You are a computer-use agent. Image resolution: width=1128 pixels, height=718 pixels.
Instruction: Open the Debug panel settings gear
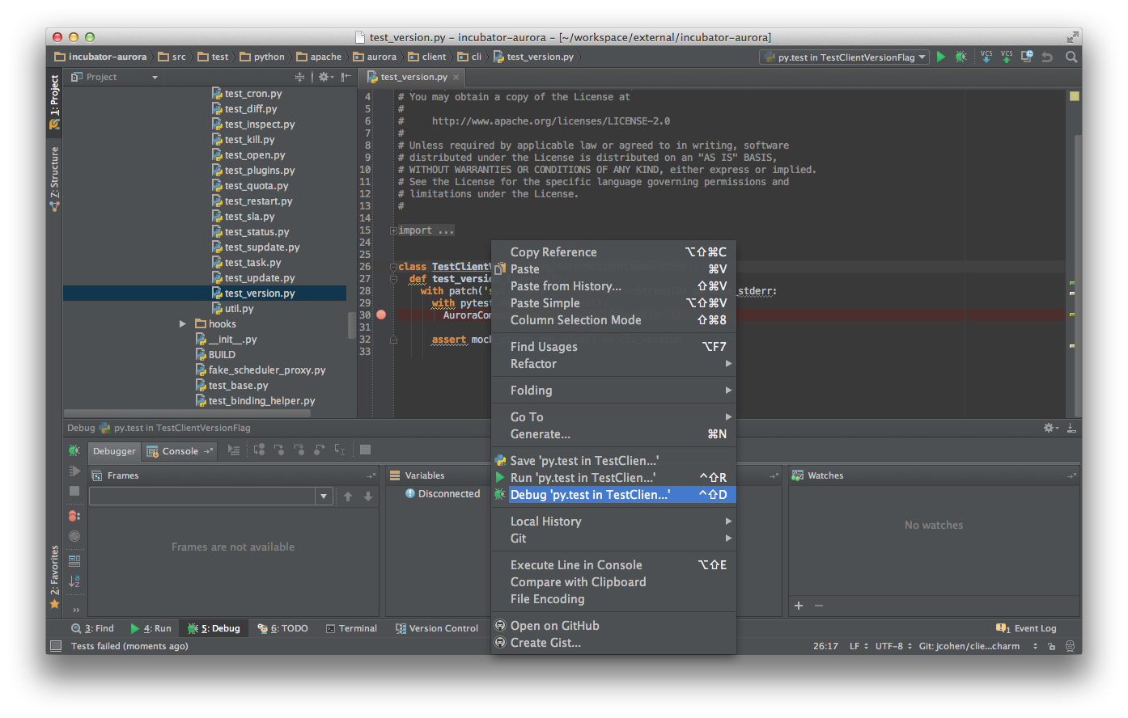point(1048,427)
